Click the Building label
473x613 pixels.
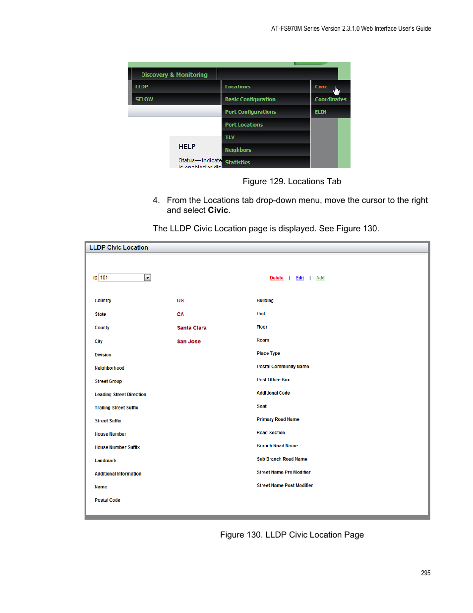[265, 301]
